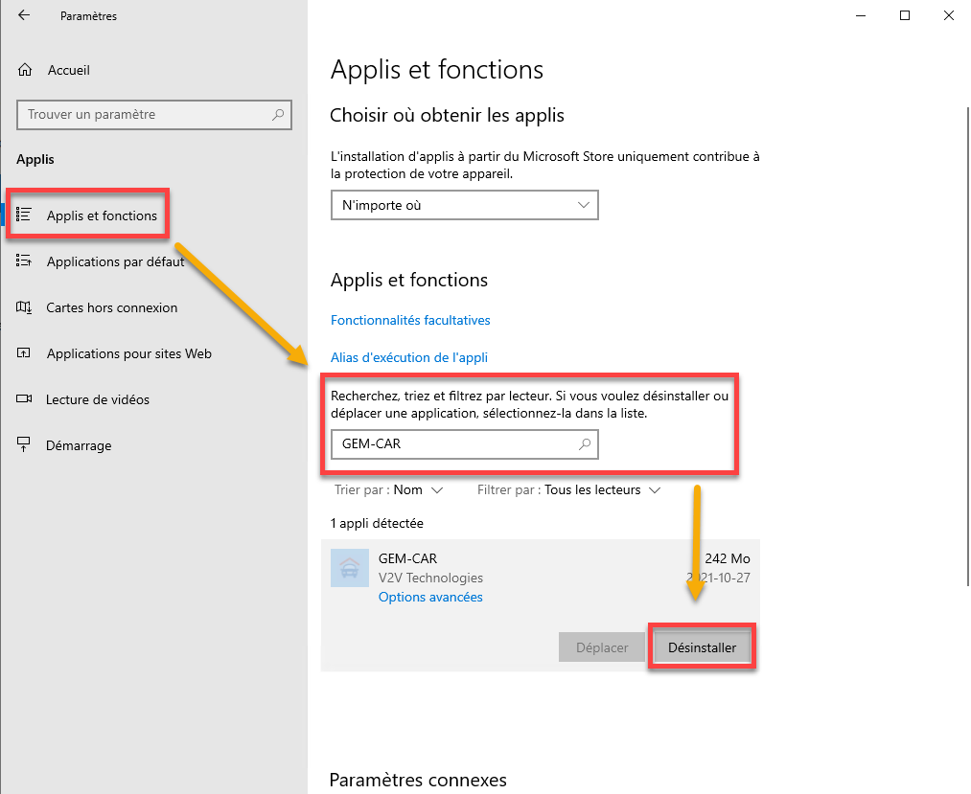Click the Accueil home icon
The width and height of the screenshot is (971, 794).
tap(25, 70)
